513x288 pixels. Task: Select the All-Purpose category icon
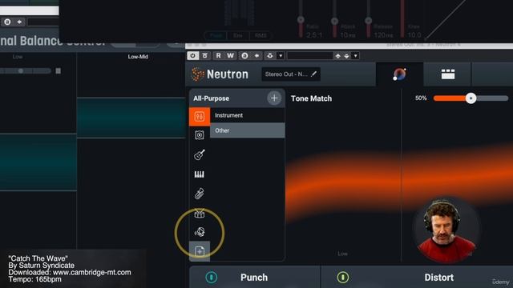pos(200,117)
